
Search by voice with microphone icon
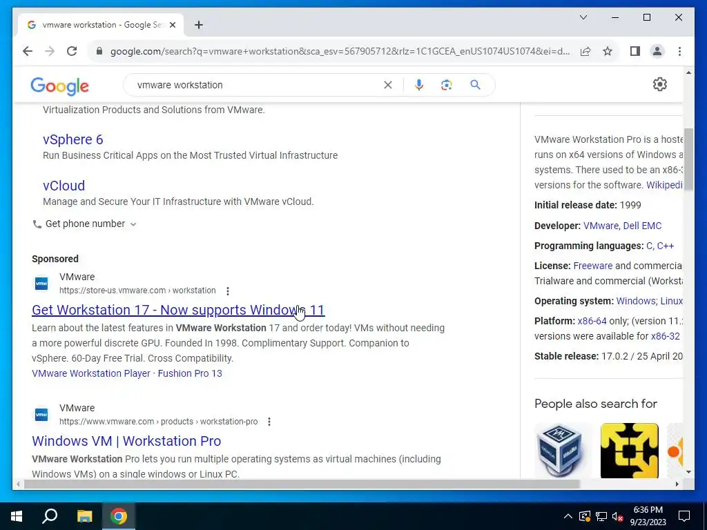[x=419, y=85]
